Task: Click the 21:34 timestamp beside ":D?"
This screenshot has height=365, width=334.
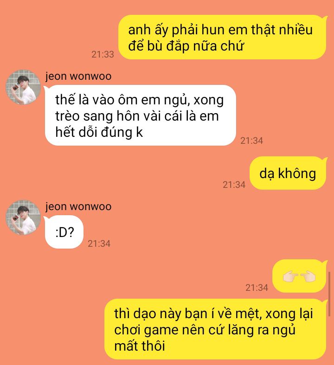Action: 99,244
